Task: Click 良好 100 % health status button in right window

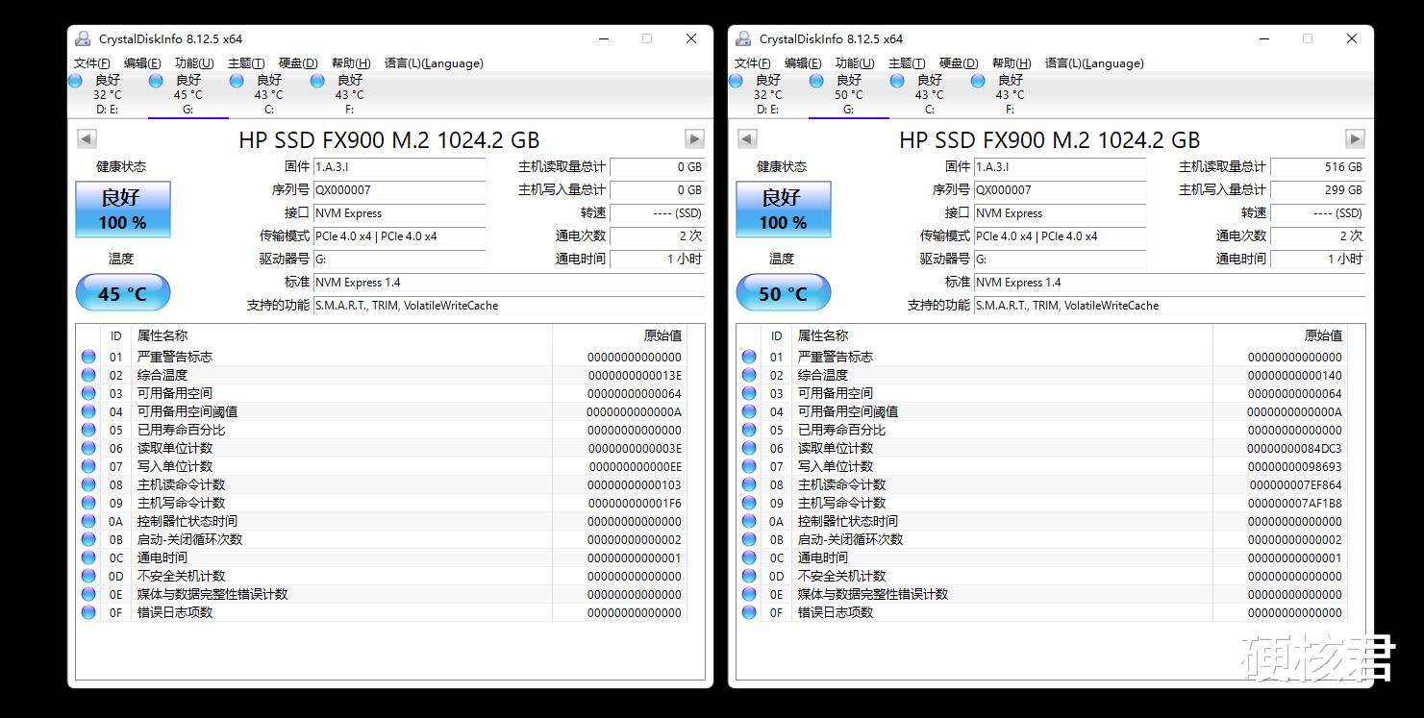Action: tap(784, 210)
